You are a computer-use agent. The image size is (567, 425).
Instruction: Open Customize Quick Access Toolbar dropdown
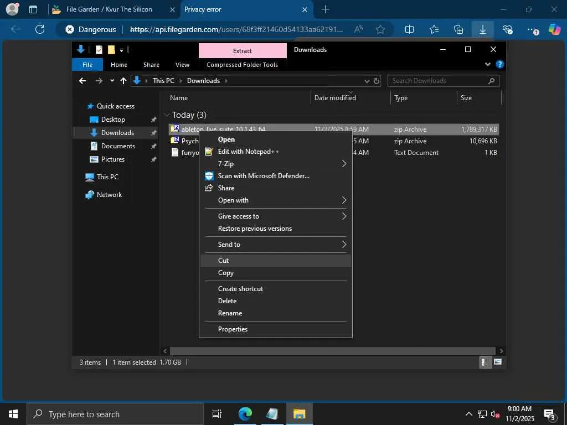click(x=121, y=50)
